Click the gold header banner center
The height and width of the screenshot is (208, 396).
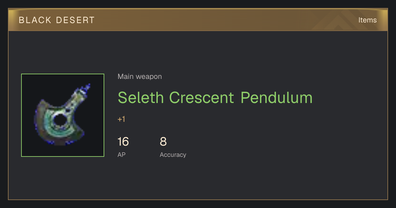(x=198, y=20)
